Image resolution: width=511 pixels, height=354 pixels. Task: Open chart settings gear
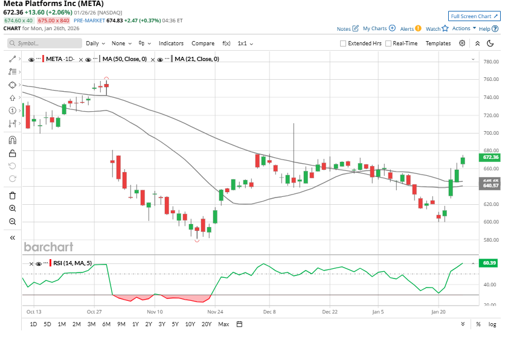tap(462, 43)
